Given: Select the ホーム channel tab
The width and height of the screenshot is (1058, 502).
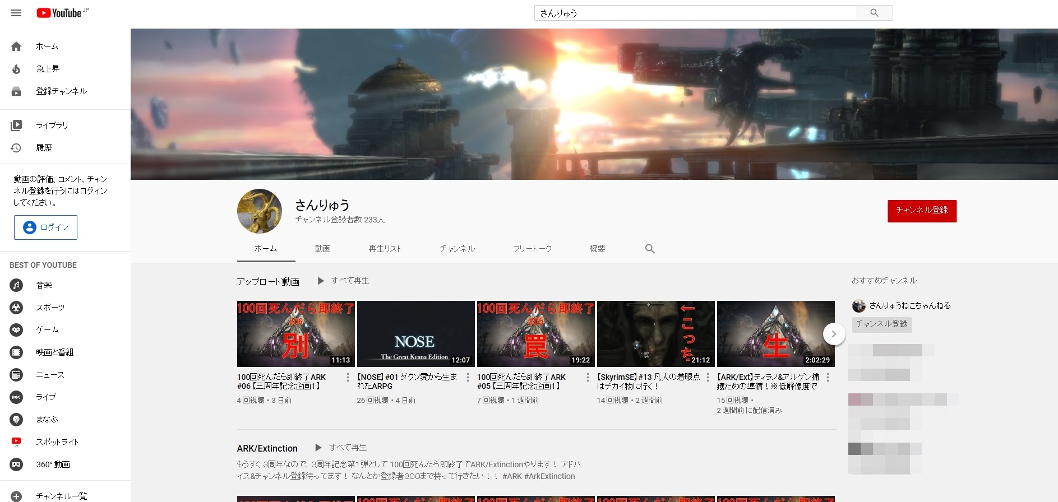Looking at the screenshot, I should click(x=266, y=249).
